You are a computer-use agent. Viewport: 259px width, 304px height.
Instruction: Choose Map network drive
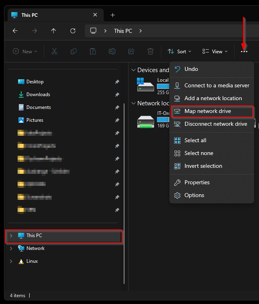212,111
